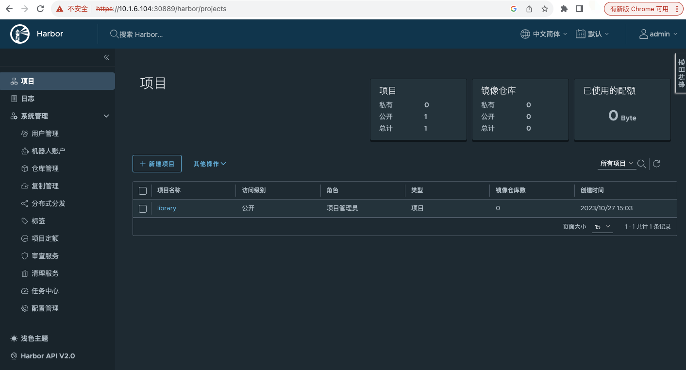
Task: Click the 不安全 security warning indicator
Action: pos(73,9)
